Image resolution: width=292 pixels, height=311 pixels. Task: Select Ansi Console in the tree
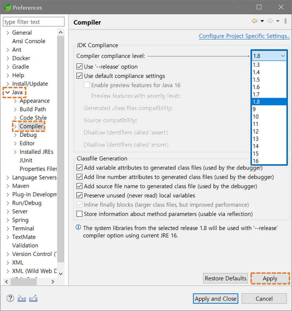point(28,41)
